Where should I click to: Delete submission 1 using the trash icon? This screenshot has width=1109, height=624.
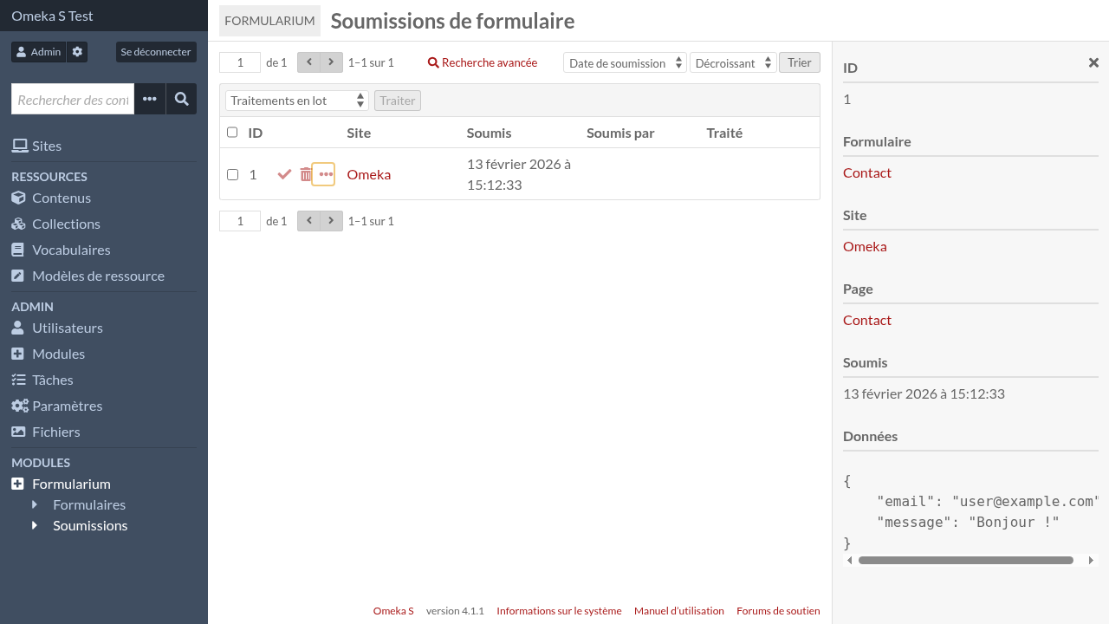point(305,174)
